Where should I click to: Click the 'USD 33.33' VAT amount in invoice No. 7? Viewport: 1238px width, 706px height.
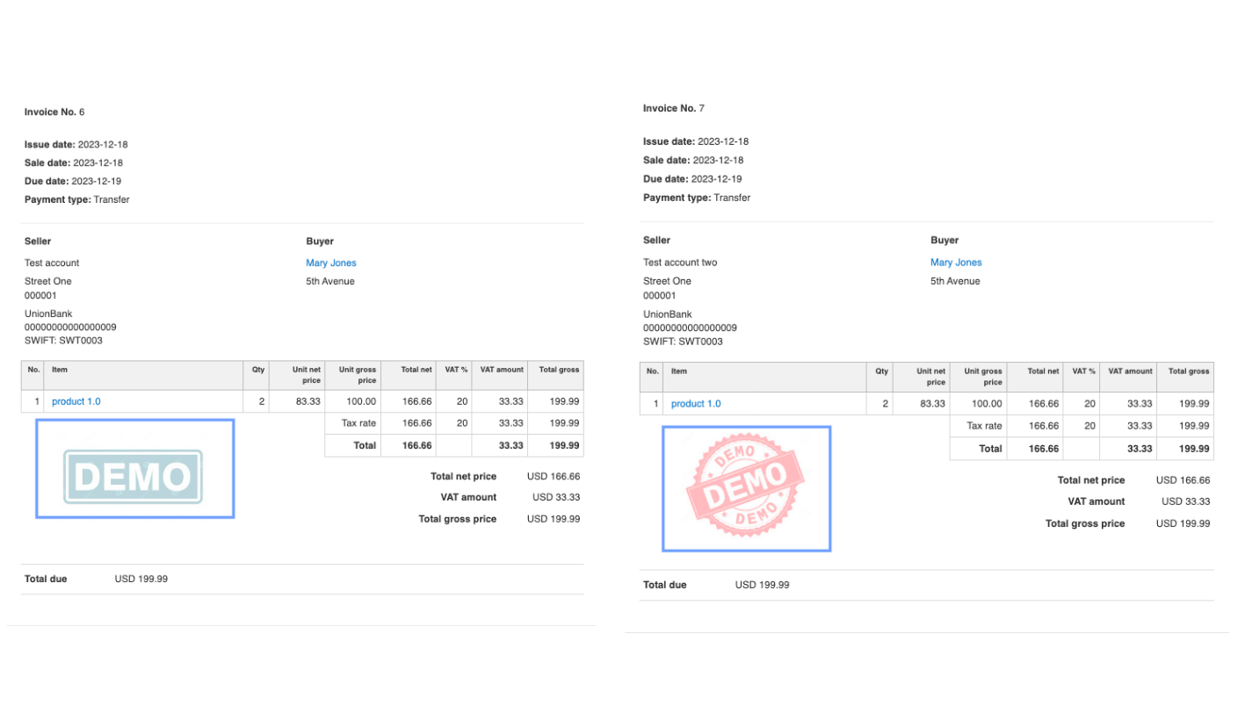click(x=1185, y=501)
